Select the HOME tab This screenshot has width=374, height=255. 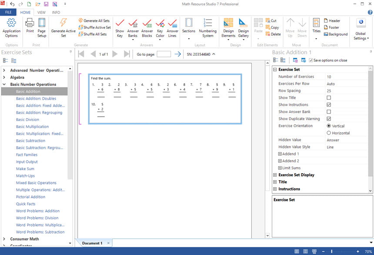point(25,13)
